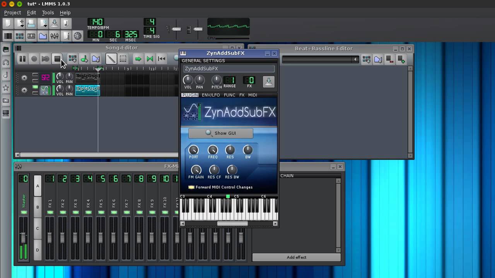This screenshot has width=495, height=278.
Task: Toggle auto-scrolling green arrow in Song-Editor
Action: [138, 59]
